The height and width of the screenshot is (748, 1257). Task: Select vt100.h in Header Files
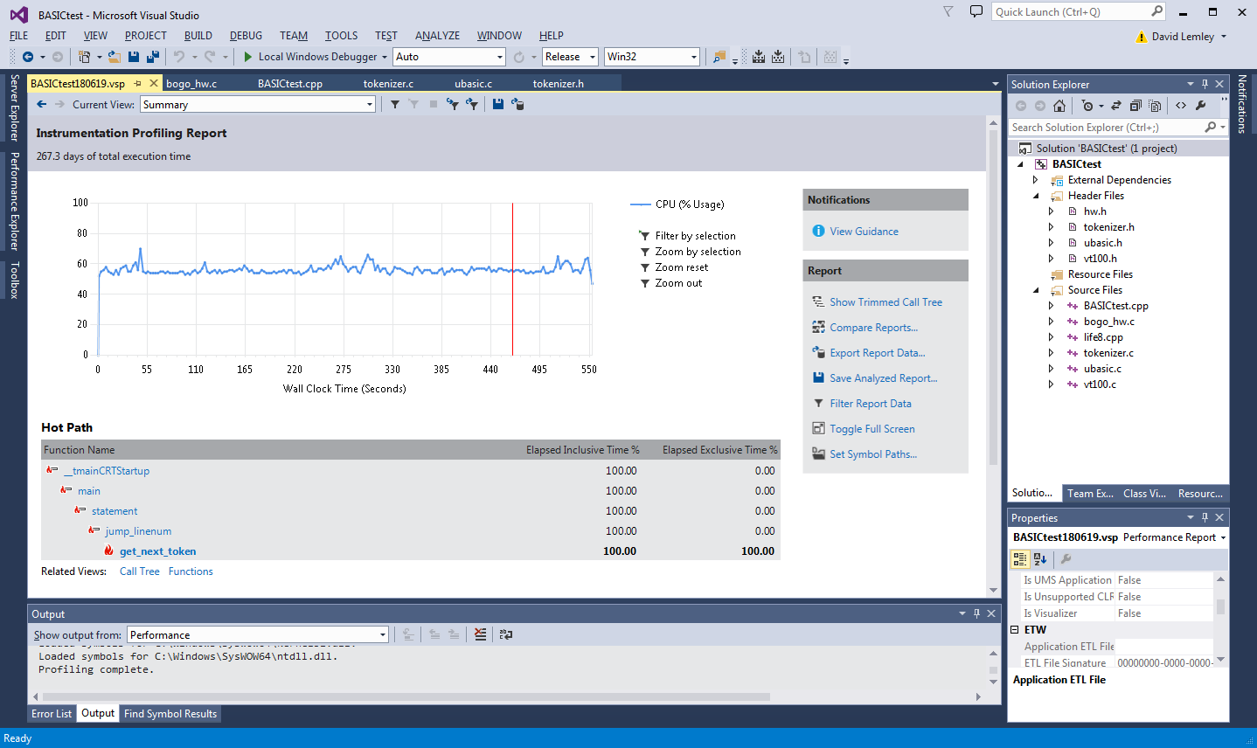1100,259
